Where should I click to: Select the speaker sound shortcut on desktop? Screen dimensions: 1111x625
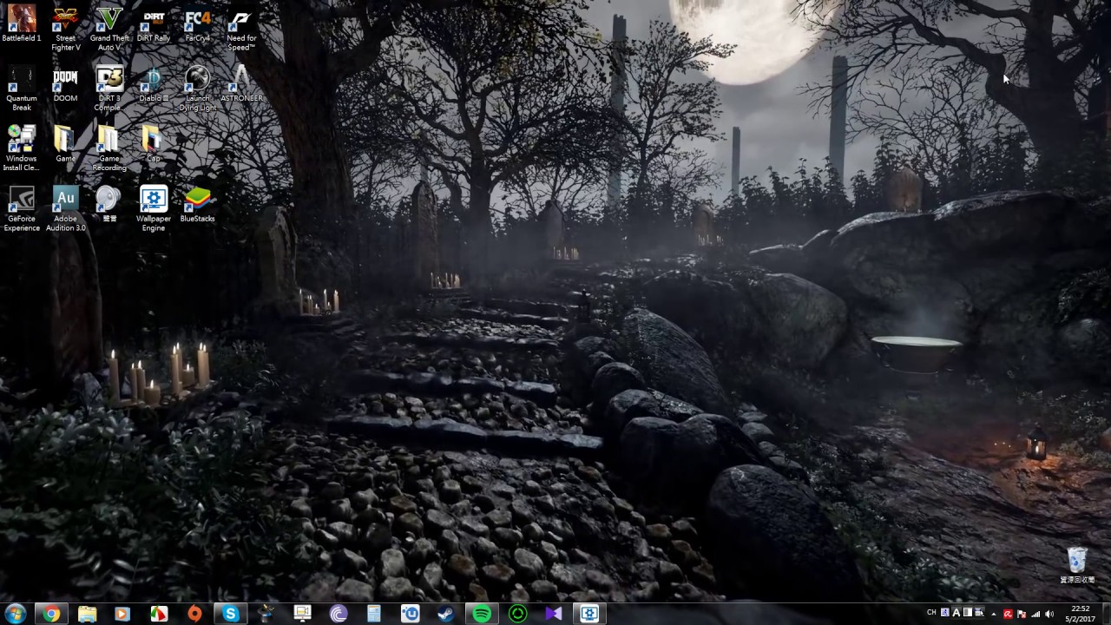(109, 204)
